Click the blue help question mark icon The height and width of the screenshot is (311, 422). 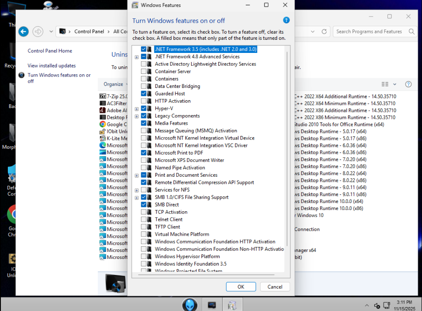286,21
